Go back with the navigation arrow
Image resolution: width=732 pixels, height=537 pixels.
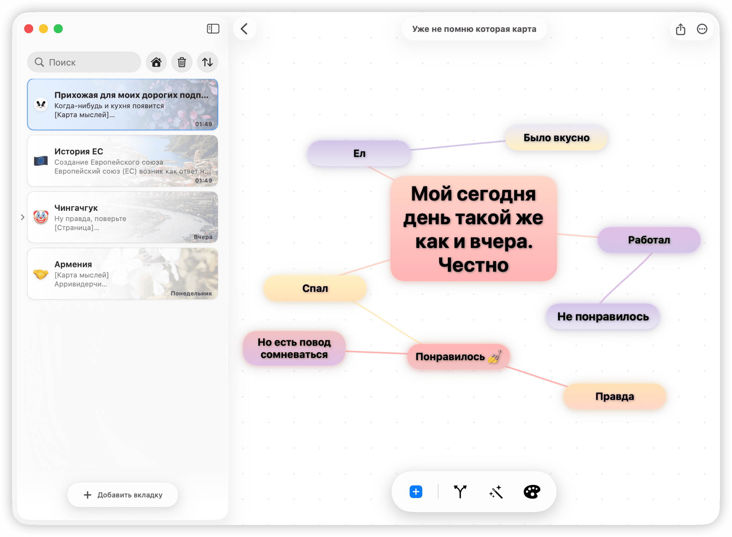[245, 29]
